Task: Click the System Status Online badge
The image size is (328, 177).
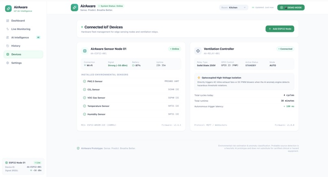Action: [x=111, y=6]
